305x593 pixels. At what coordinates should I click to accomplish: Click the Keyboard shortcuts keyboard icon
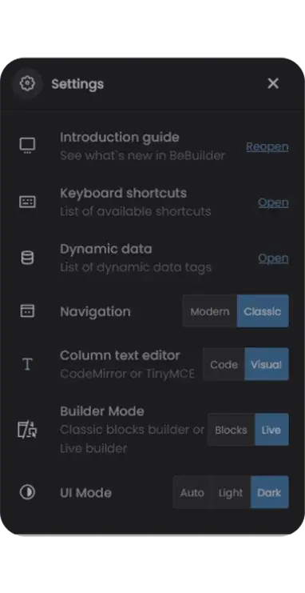(27, 202)
